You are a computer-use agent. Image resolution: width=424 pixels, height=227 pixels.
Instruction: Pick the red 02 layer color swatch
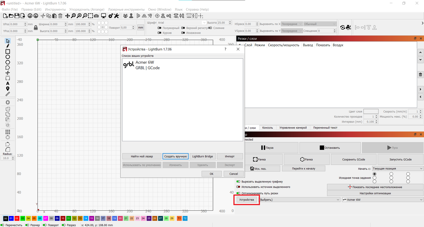(x=17, y=219)
